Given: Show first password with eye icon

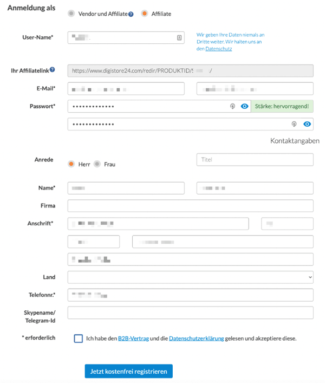Looking at the screenshot, I should point(244,107).
